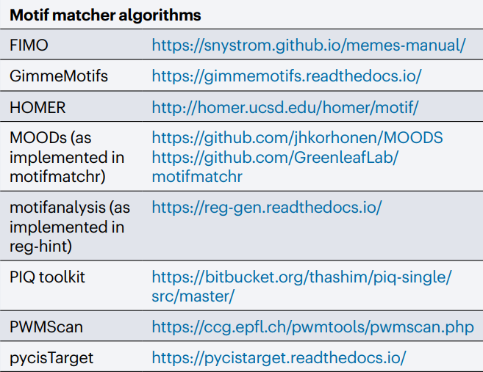This screenshot has width=483, height=372.
Task: Select the GimmeMotifs row label
Action: pyautogui.click(x=59, y=76)
